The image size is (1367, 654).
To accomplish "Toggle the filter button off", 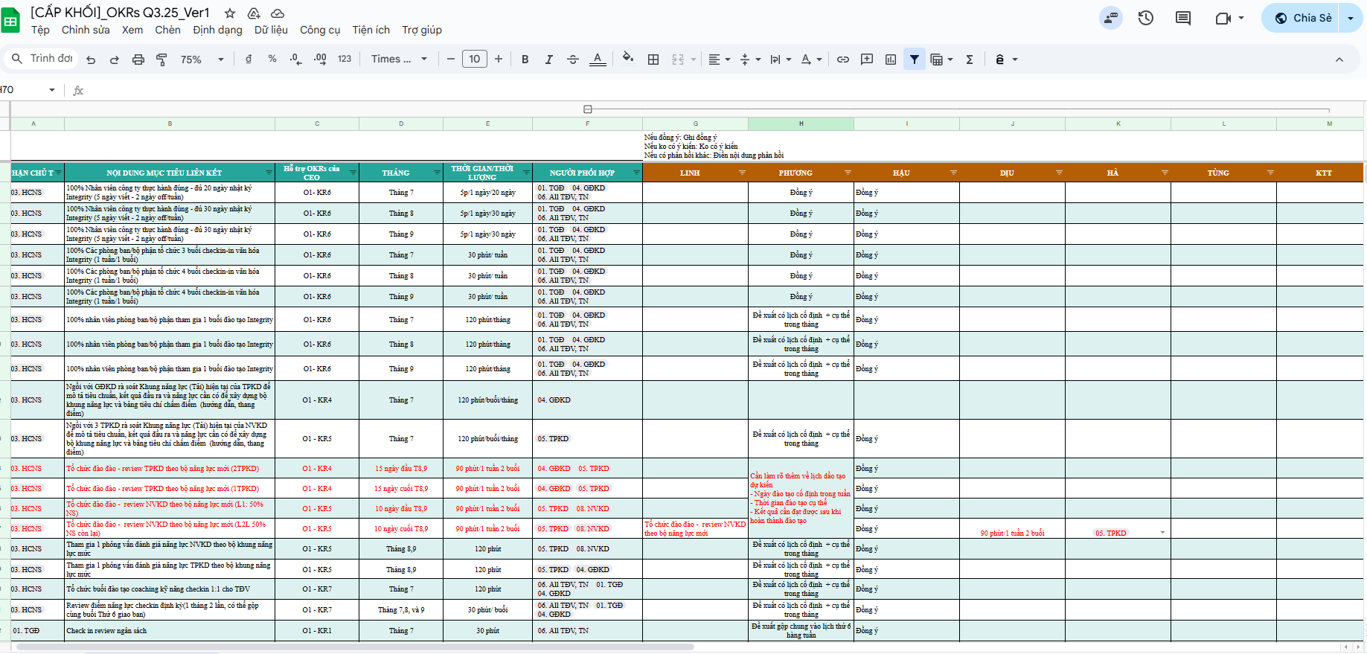I will point(914,60).
